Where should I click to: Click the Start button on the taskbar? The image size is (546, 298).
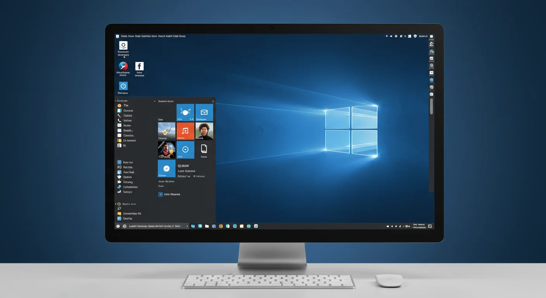(x=118, y=226)
